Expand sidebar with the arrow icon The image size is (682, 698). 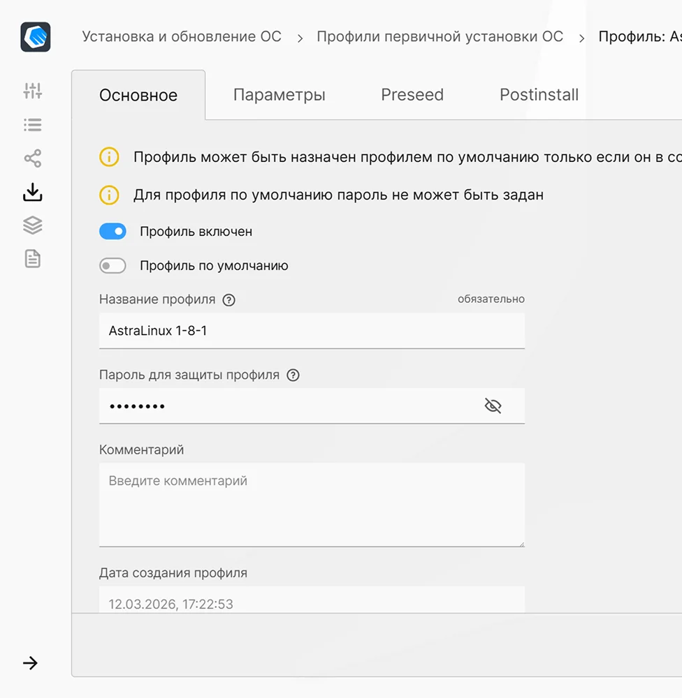point(30,663)
